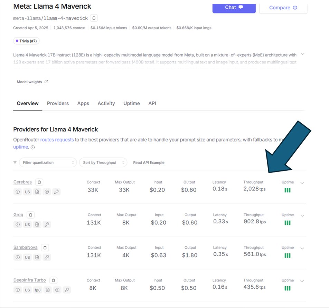Expand the SambaNova provider details
Viewport: 329px width, 308px height.
[x=302, y=249]
